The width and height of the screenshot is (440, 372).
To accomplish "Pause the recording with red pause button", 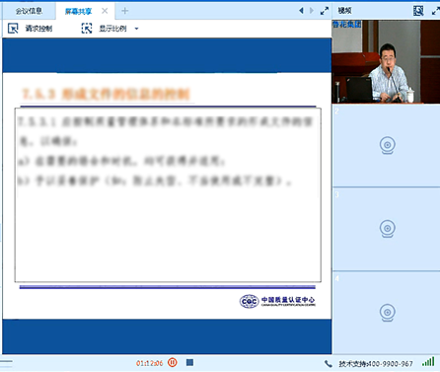I will [173, 362].
